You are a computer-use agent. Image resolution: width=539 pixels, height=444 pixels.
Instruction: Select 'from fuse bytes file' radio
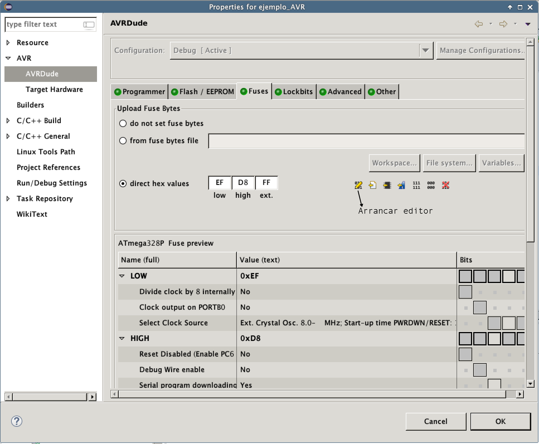click(123, 141)
